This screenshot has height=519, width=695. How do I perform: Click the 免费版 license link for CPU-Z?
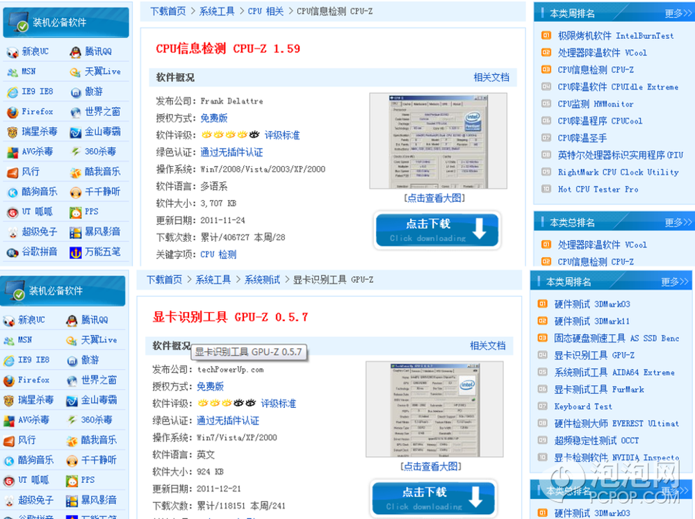(x=213, y=118)
